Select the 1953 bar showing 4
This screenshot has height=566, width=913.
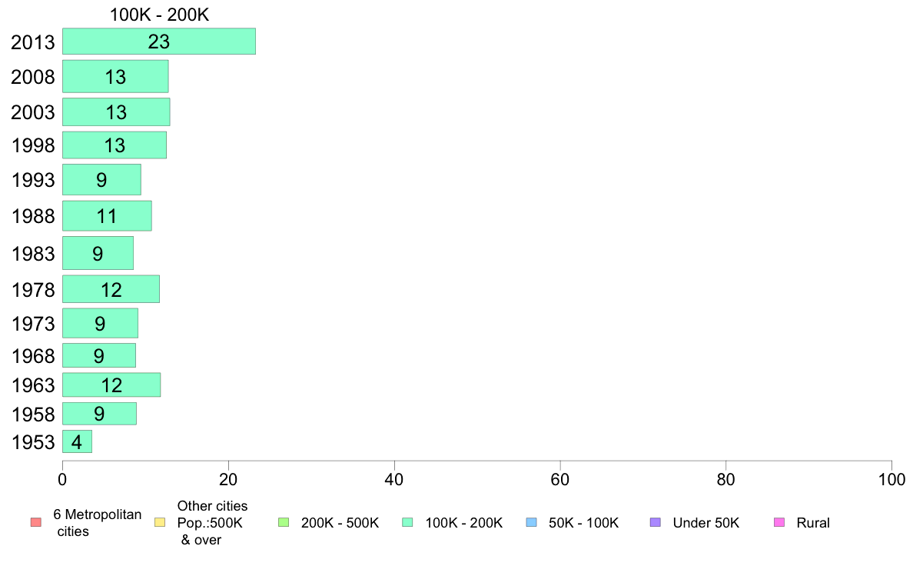click(x=77, y=441)
